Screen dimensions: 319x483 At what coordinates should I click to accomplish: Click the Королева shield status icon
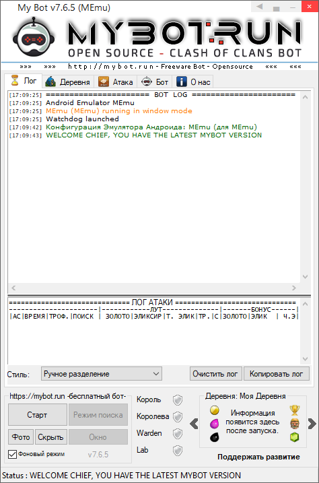tap(178, 417)
